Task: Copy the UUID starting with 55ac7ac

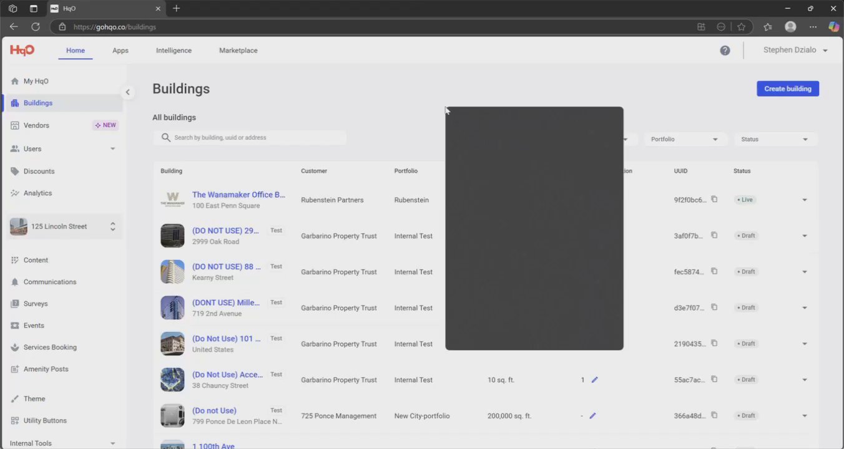Action: point(714,379)
